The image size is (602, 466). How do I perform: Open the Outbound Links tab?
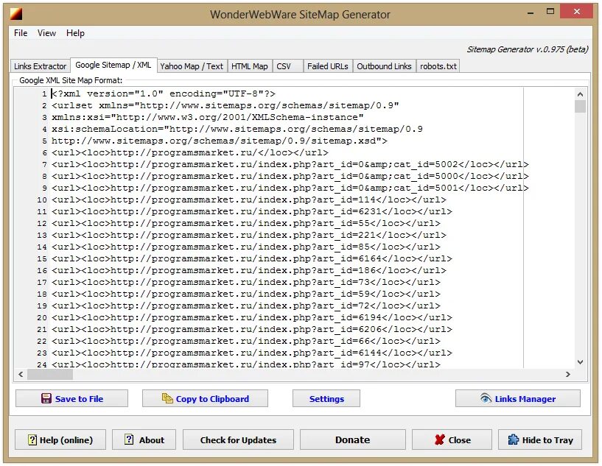(384, 66)
